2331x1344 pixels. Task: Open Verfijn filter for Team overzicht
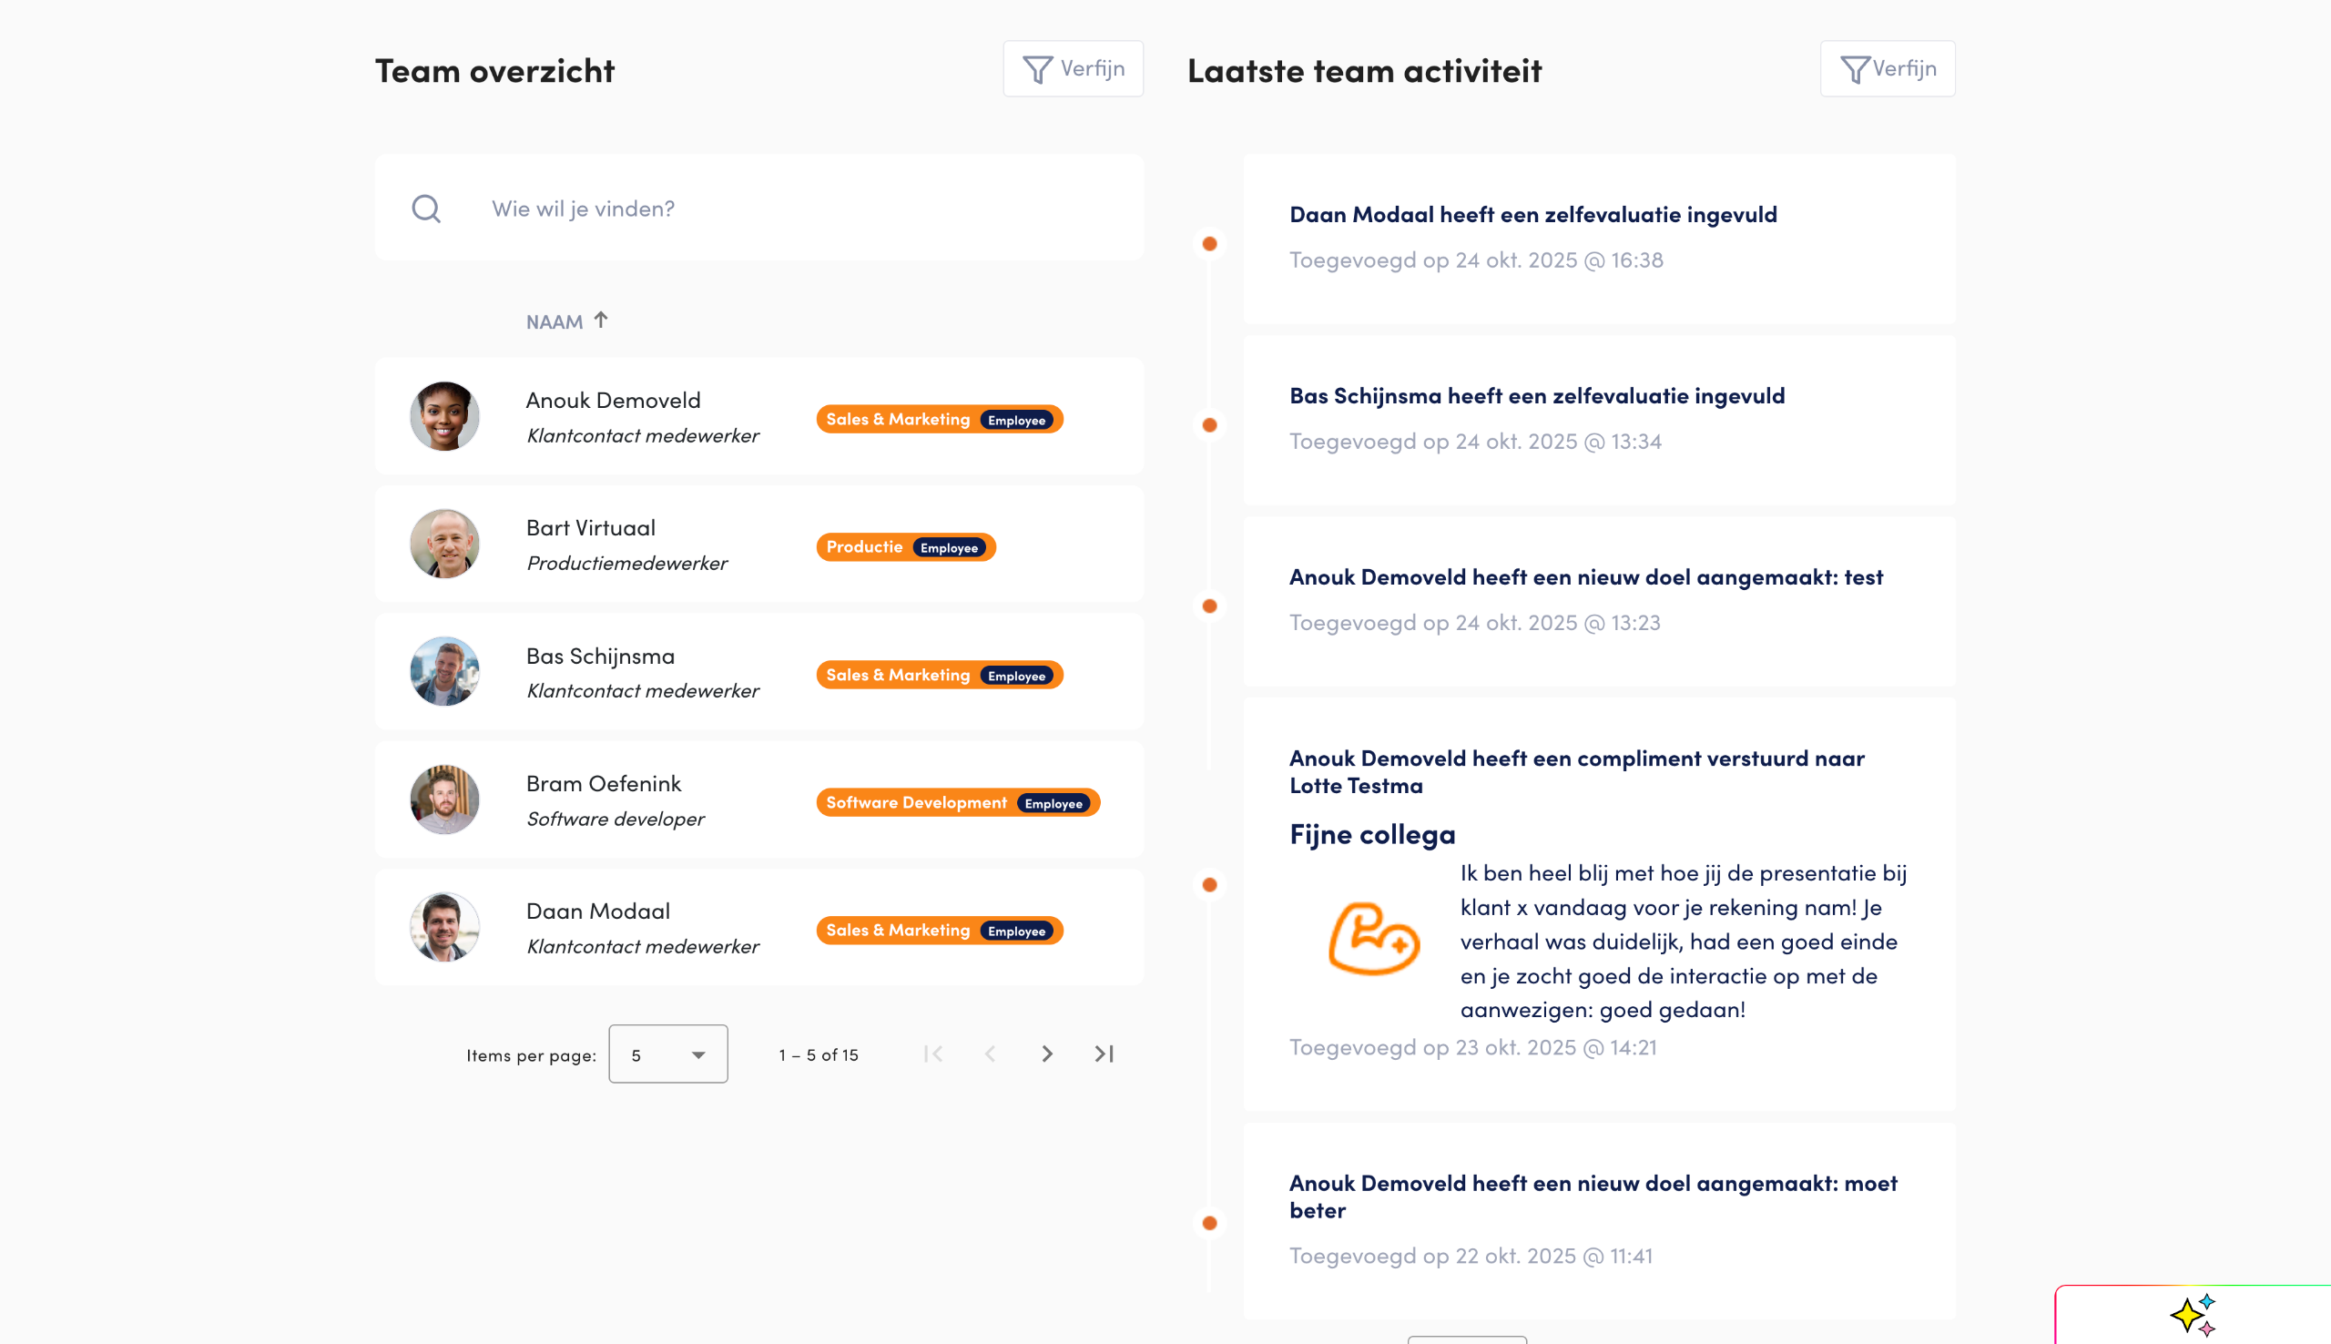(x=1073, y=69)
